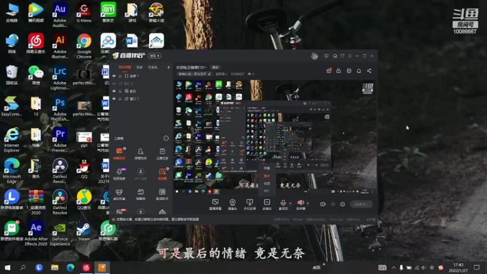The height and width of the screenshot is (274, 487).
Task: Open the 虚拟形象 virtual avatar tool
Action: tap(119, 194)
